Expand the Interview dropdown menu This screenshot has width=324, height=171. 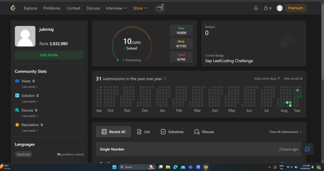pyautogui.click(x=116, y=8)
